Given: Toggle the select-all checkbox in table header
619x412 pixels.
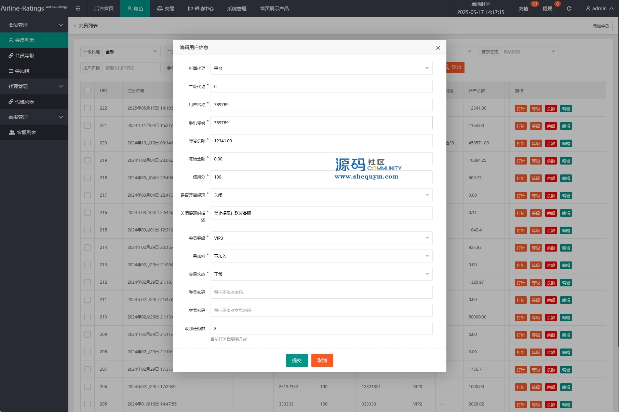Looking at the screenshot, I should [88, 91].
